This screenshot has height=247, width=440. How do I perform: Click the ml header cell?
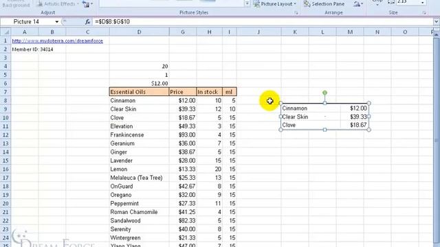[229, 92]
